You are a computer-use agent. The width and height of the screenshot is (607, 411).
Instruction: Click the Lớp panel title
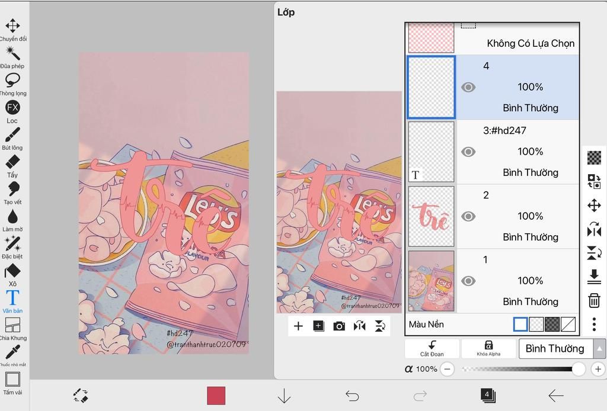point(286,12)
